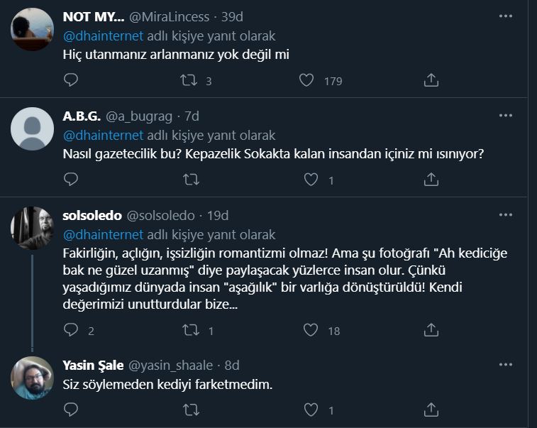Like the tweet with 179 likes
Viewport: 537px width, 428px height.
[x=306, y=81]
